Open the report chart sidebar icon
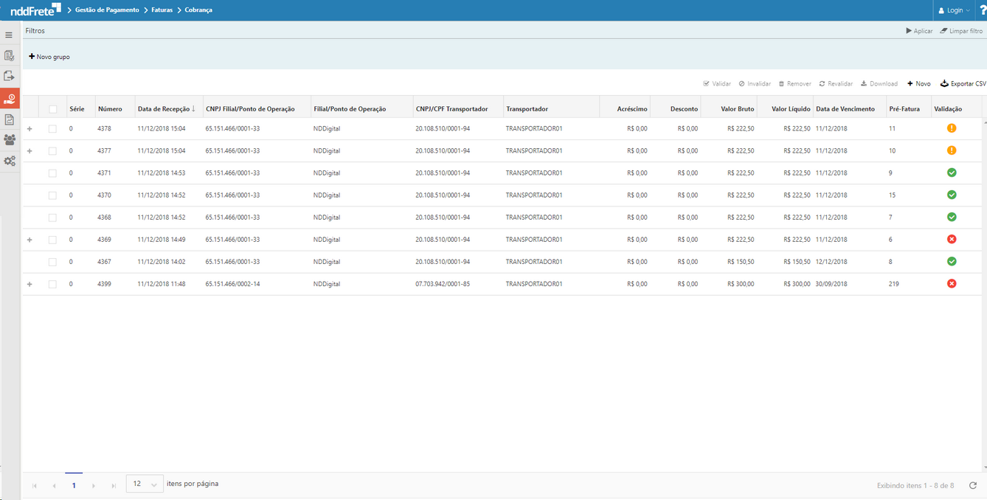987x500 pixels. click(9, 119)
